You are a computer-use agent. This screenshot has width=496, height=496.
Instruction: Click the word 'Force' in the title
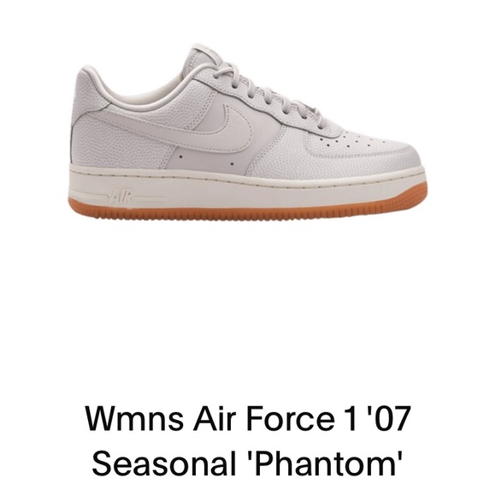pos(291,418)
